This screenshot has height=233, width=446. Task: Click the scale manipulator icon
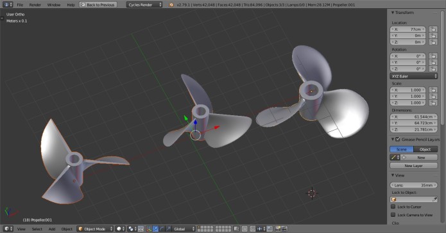click(x=168, y=229)
